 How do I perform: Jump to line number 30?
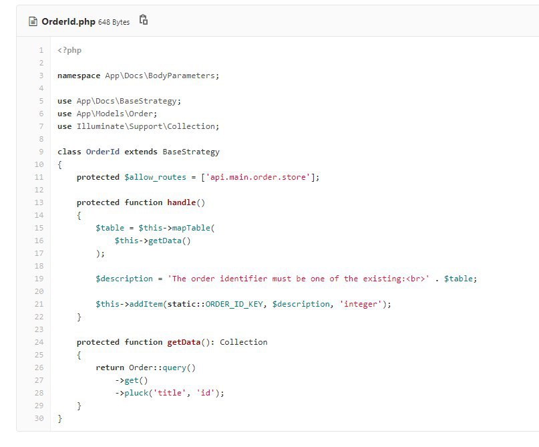39,418
